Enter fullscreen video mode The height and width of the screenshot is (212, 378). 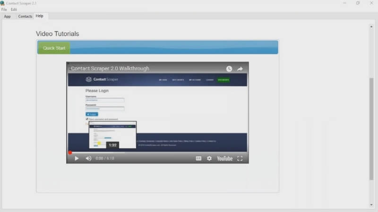pyautogui.click(x=240, y=158)
